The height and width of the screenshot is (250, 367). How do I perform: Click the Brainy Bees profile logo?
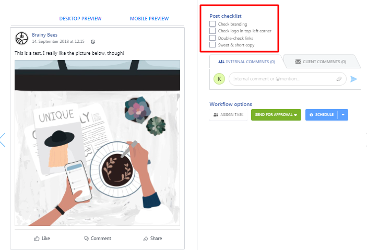tap(21, 38)
